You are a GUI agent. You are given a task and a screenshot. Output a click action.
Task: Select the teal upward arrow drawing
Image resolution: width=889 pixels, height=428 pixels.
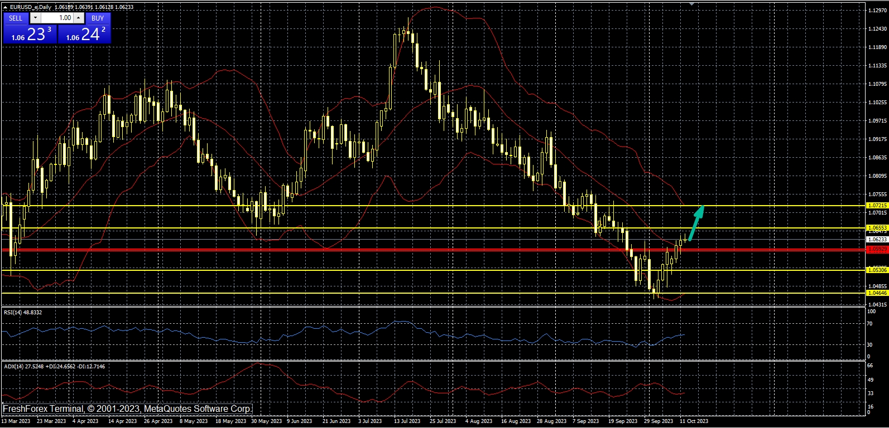click(696, 223)
